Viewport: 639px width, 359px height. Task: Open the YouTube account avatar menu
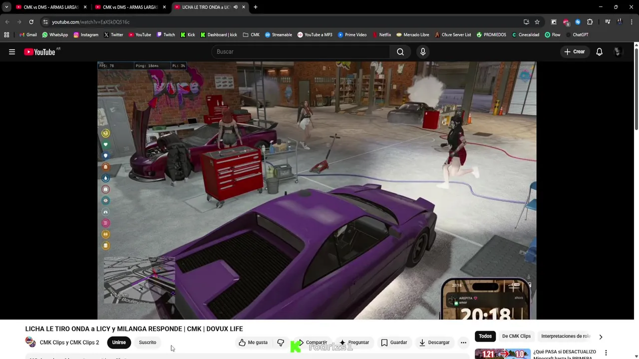tap(618, 52)
